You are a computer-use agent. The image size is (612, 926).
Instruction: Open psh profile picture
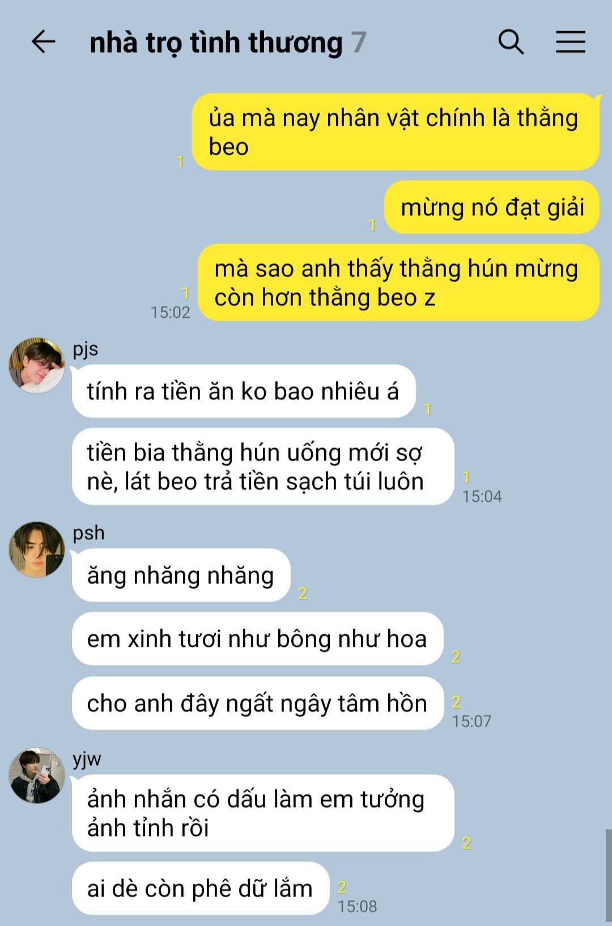[37, 549]
